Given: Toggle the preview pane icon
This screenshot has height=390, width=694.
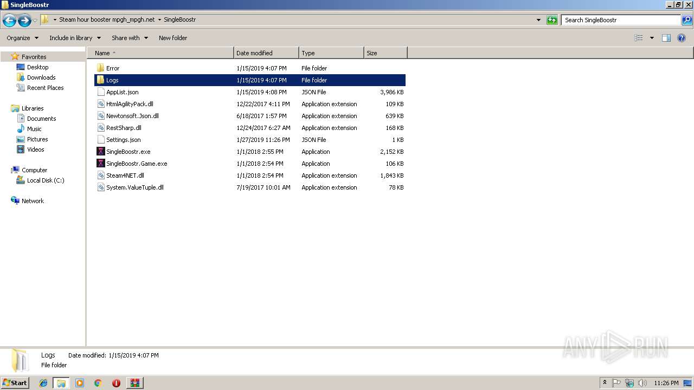Looking at the screenshot, I should tap(666, 38).
